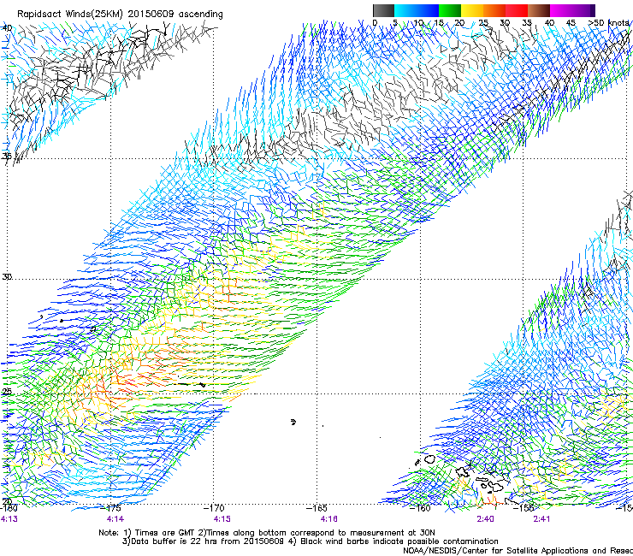Click the 'Rapidscat Winds(25KM) 20150609 ascending' title

click(120, 15)
